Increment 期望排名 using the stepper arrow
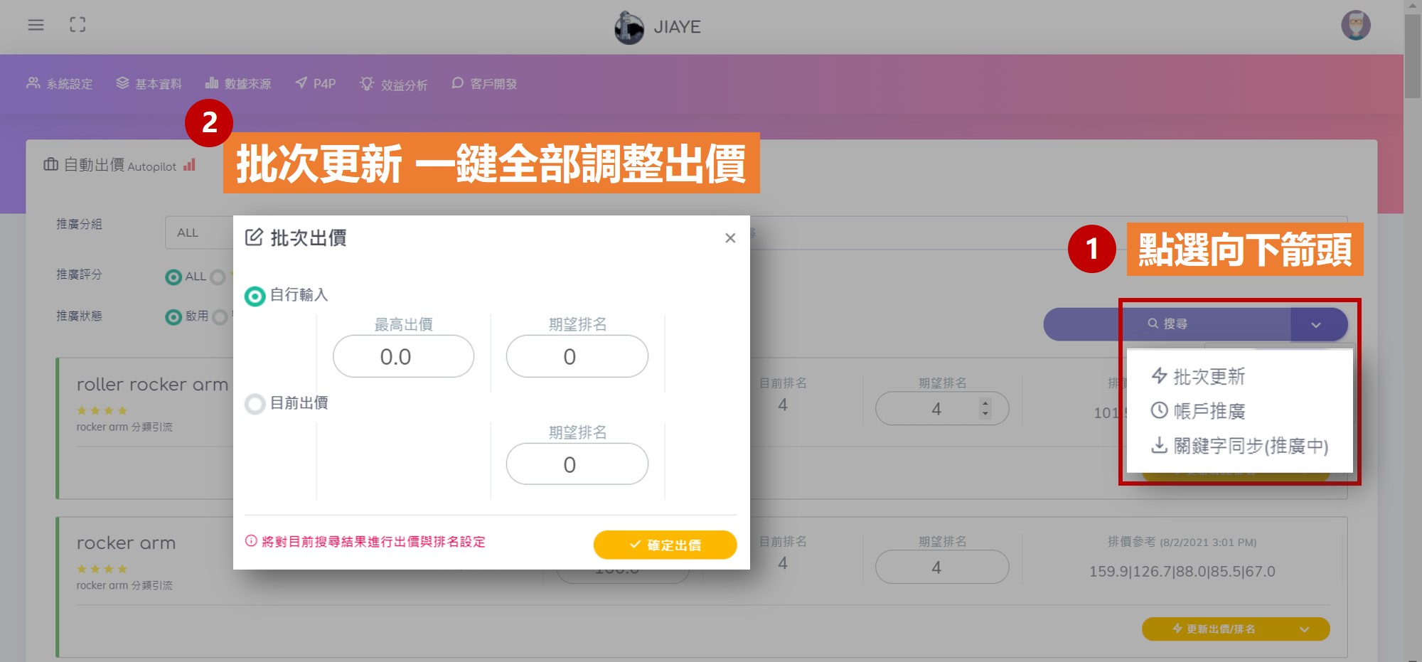 (985, 404)
